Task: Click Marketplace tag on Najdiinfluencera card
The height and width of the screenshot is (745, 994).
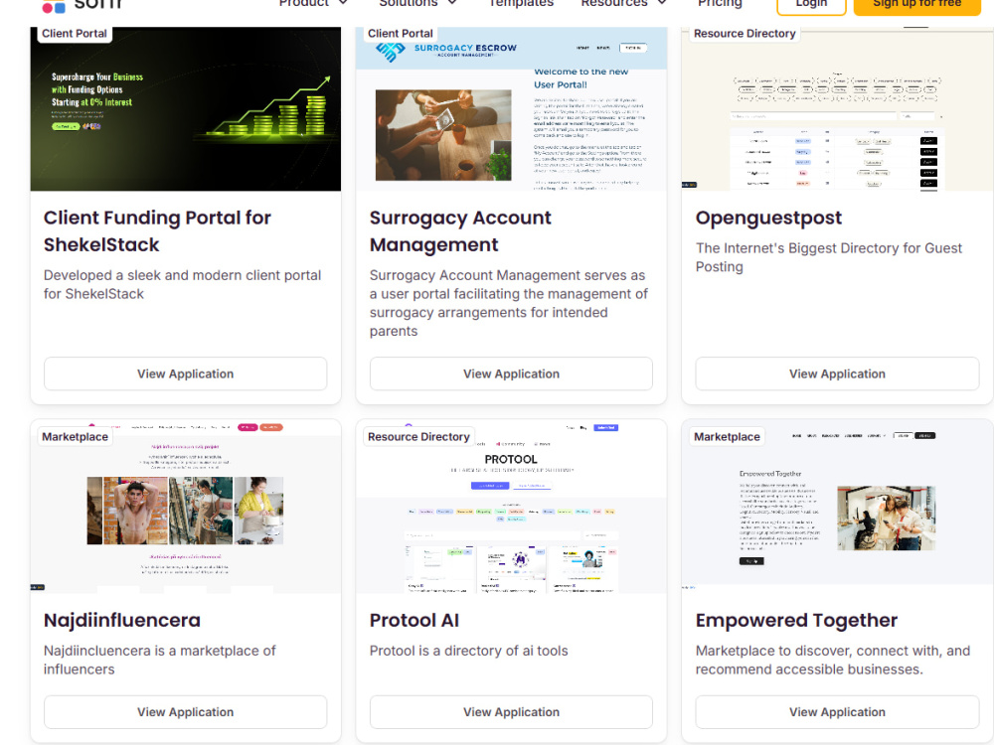Action: [x=75, y=436]
